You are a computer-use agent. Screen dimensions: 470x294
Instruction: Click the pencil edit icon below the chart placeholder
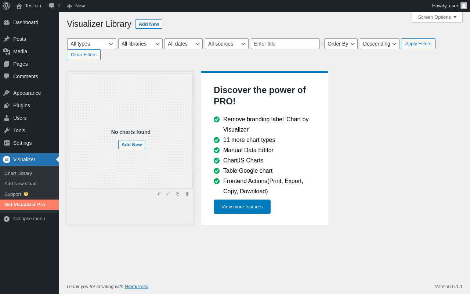(168, 194)
